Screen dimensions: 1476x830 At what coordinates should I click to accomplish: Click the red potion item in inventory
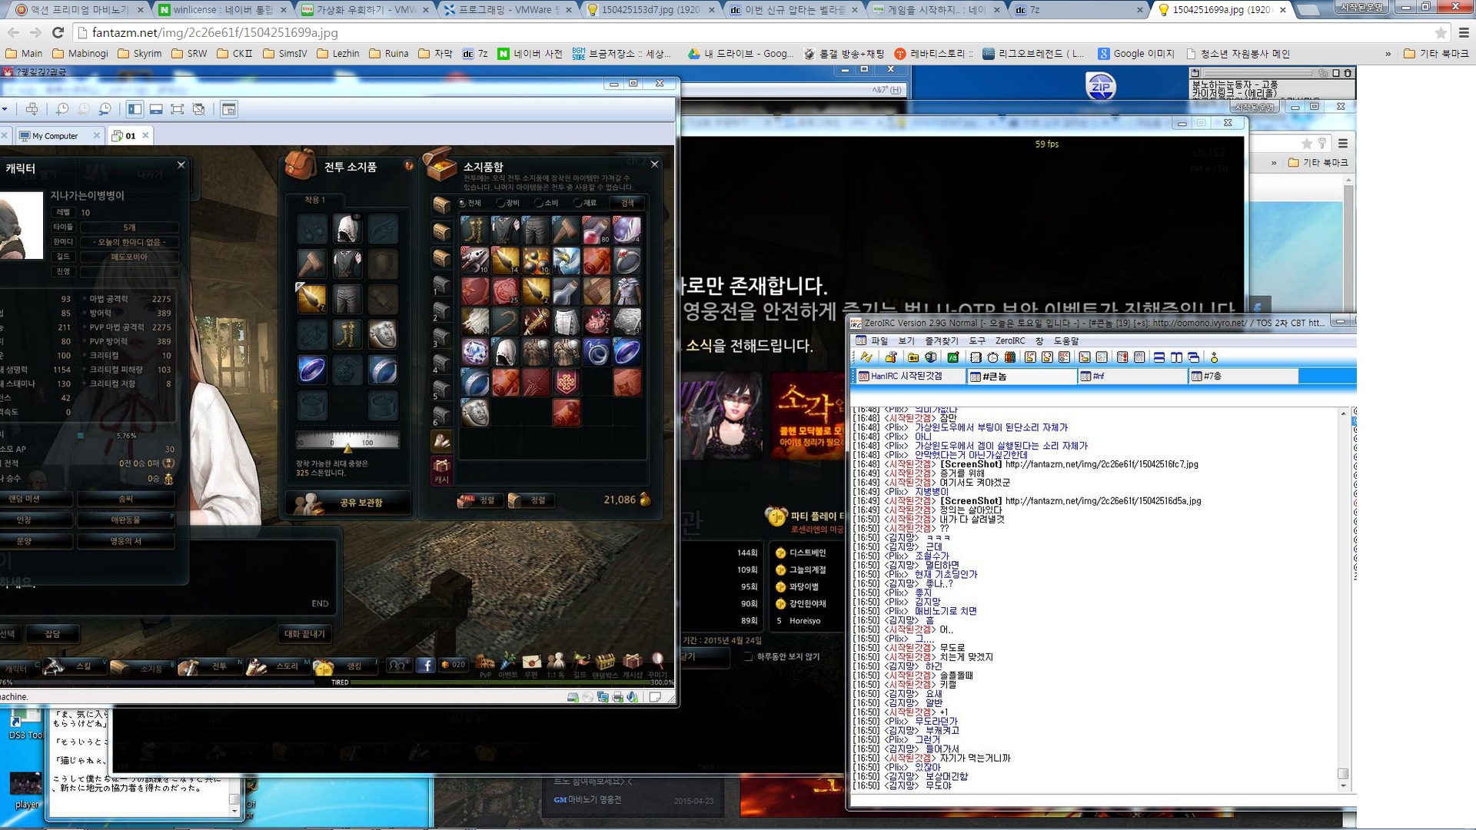pyautogui.click(x=596, y=230)
